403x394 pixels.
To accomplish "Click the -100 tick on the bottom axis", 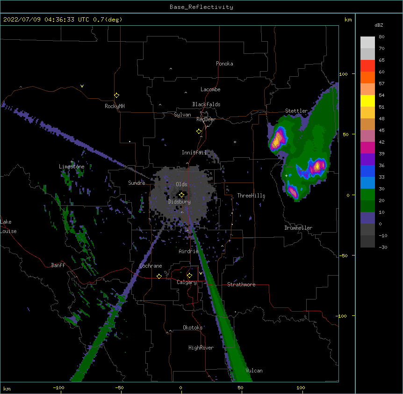I will (x=58, y=387).
